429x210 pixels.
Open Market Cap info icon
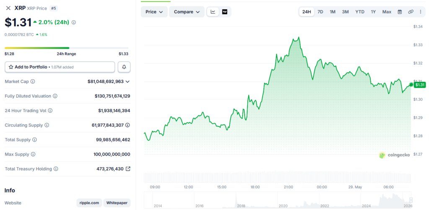pos(33,81)
